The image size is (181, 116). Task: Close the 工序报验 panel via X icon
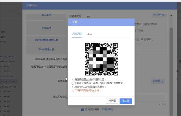pos(172,5)
